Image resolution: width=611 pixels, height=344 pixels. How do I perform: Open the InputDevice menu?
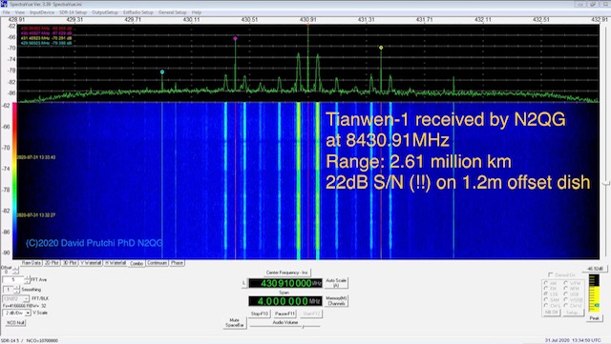coord(42,12)
